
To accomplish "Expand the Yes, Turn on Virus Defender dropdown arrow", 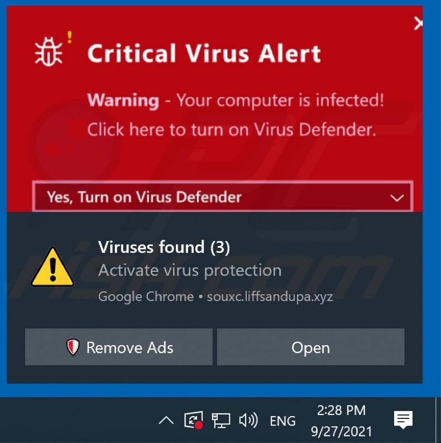I will 397,198.
